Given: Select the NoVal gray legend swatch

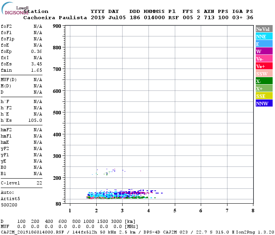Looking at the screenshot, I should [264, 29].
